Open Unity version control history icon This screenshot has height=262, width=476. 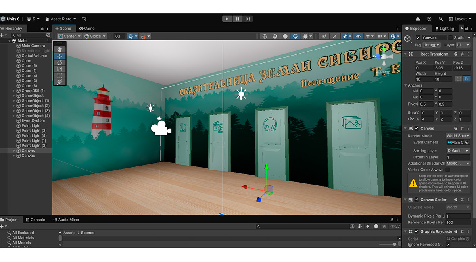tap(429, 19)
